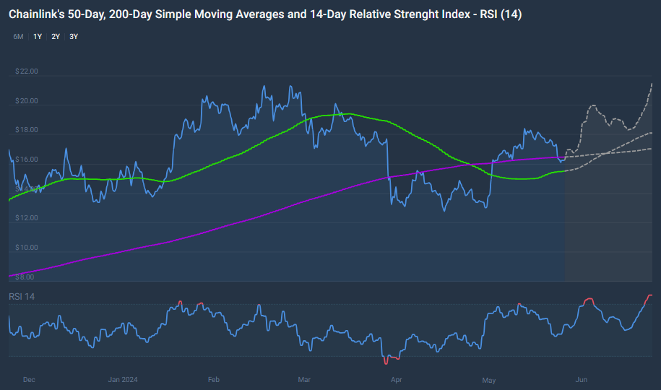Click the May x-axis label
Screen dimensions: 661x390
[x=489, y=379]
